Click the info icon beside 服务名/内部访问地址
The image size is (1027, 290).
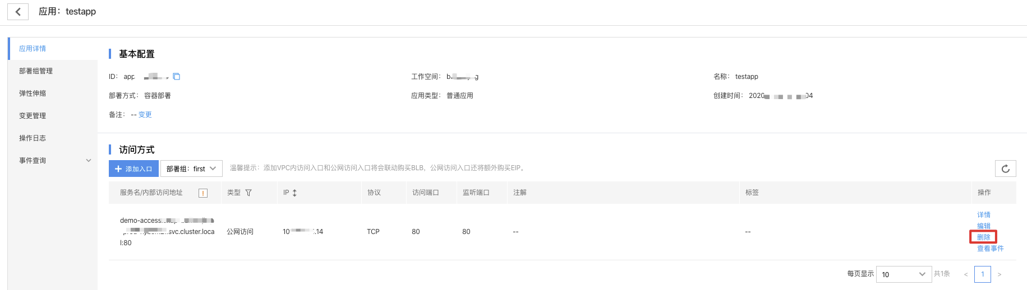point(203,193)
